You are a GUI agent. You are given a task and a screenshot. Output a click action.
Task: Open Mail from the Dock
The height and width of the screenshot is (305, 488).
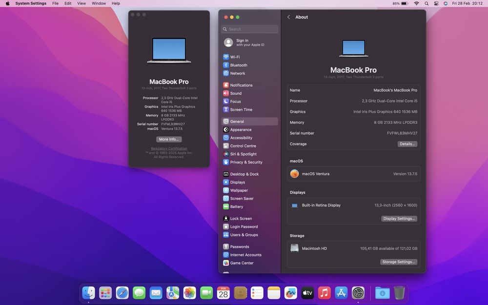(156, 293)
